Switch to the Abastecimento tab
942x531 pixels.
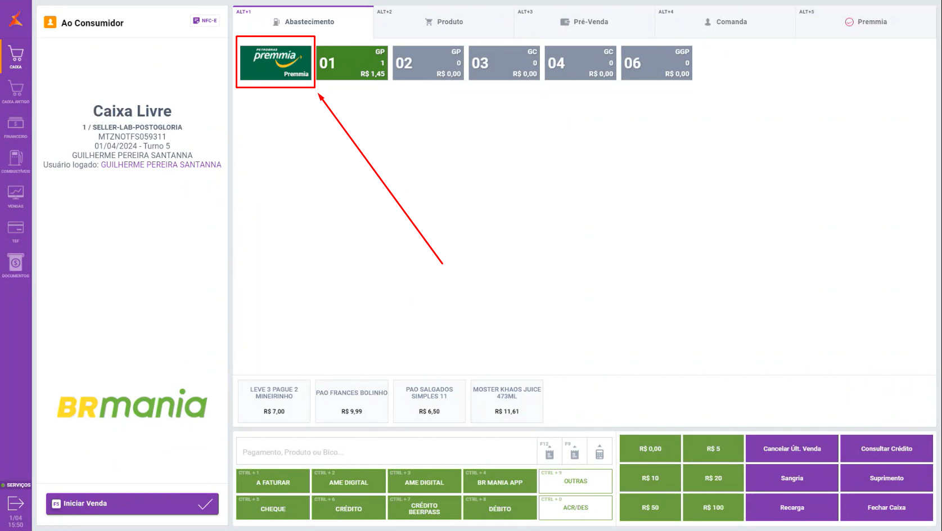[303, 22]
